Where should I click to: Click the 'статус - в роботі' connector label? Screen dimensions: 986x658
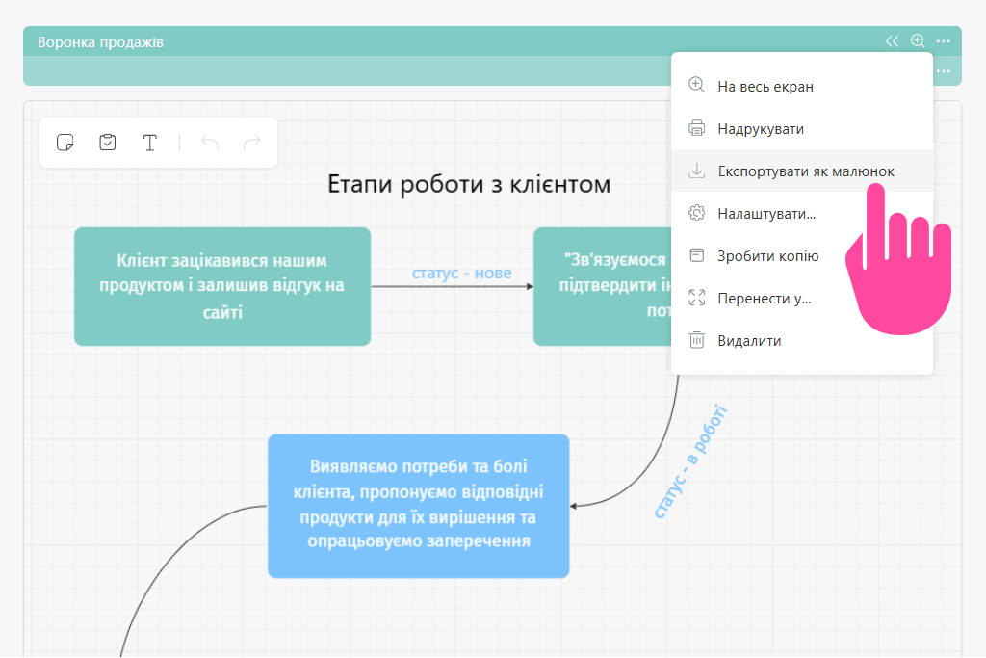[x=689, y=462]
